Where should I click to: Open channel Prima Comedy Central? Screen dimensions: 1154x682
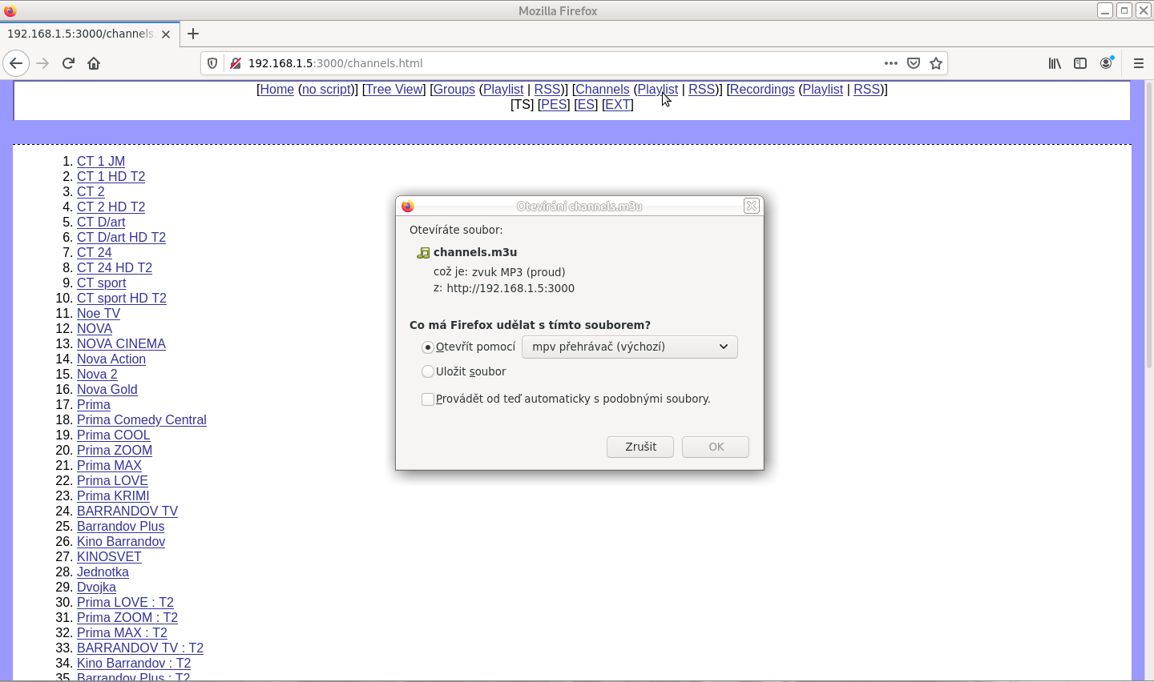click(142, 419)
